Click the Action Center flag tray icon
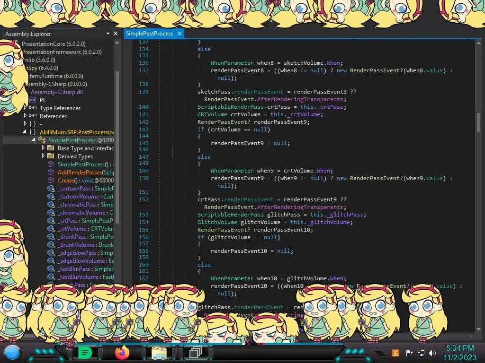Screen dimensions: 485x363 [x=409, y=353]
